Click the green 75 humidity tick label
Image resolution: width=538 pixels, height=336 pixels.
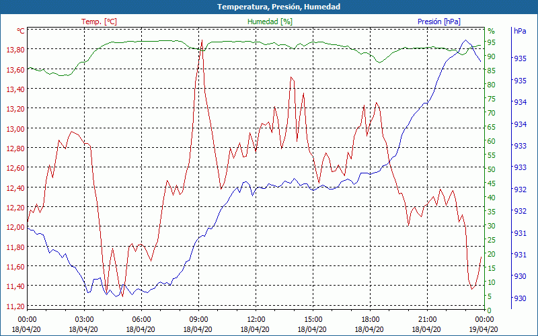point(492,99)
